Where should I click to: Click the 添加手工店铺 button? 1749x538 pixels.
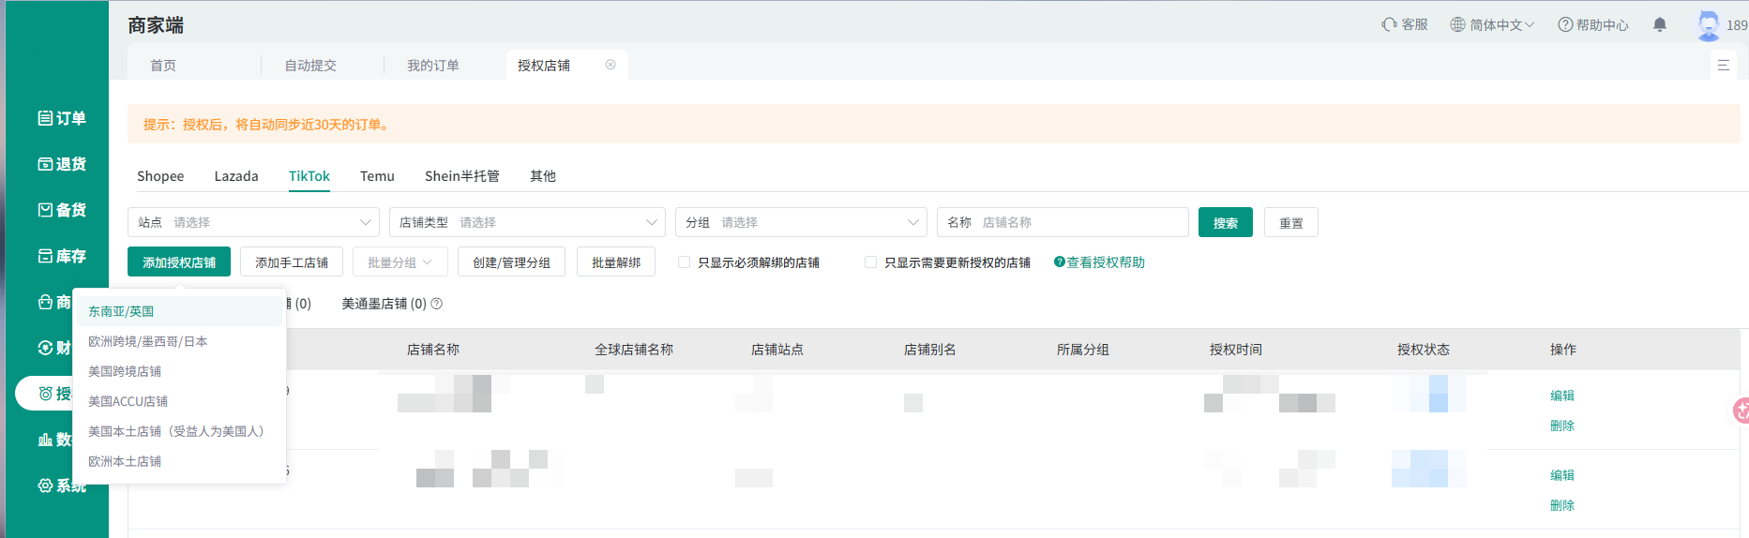coord(292,262)
